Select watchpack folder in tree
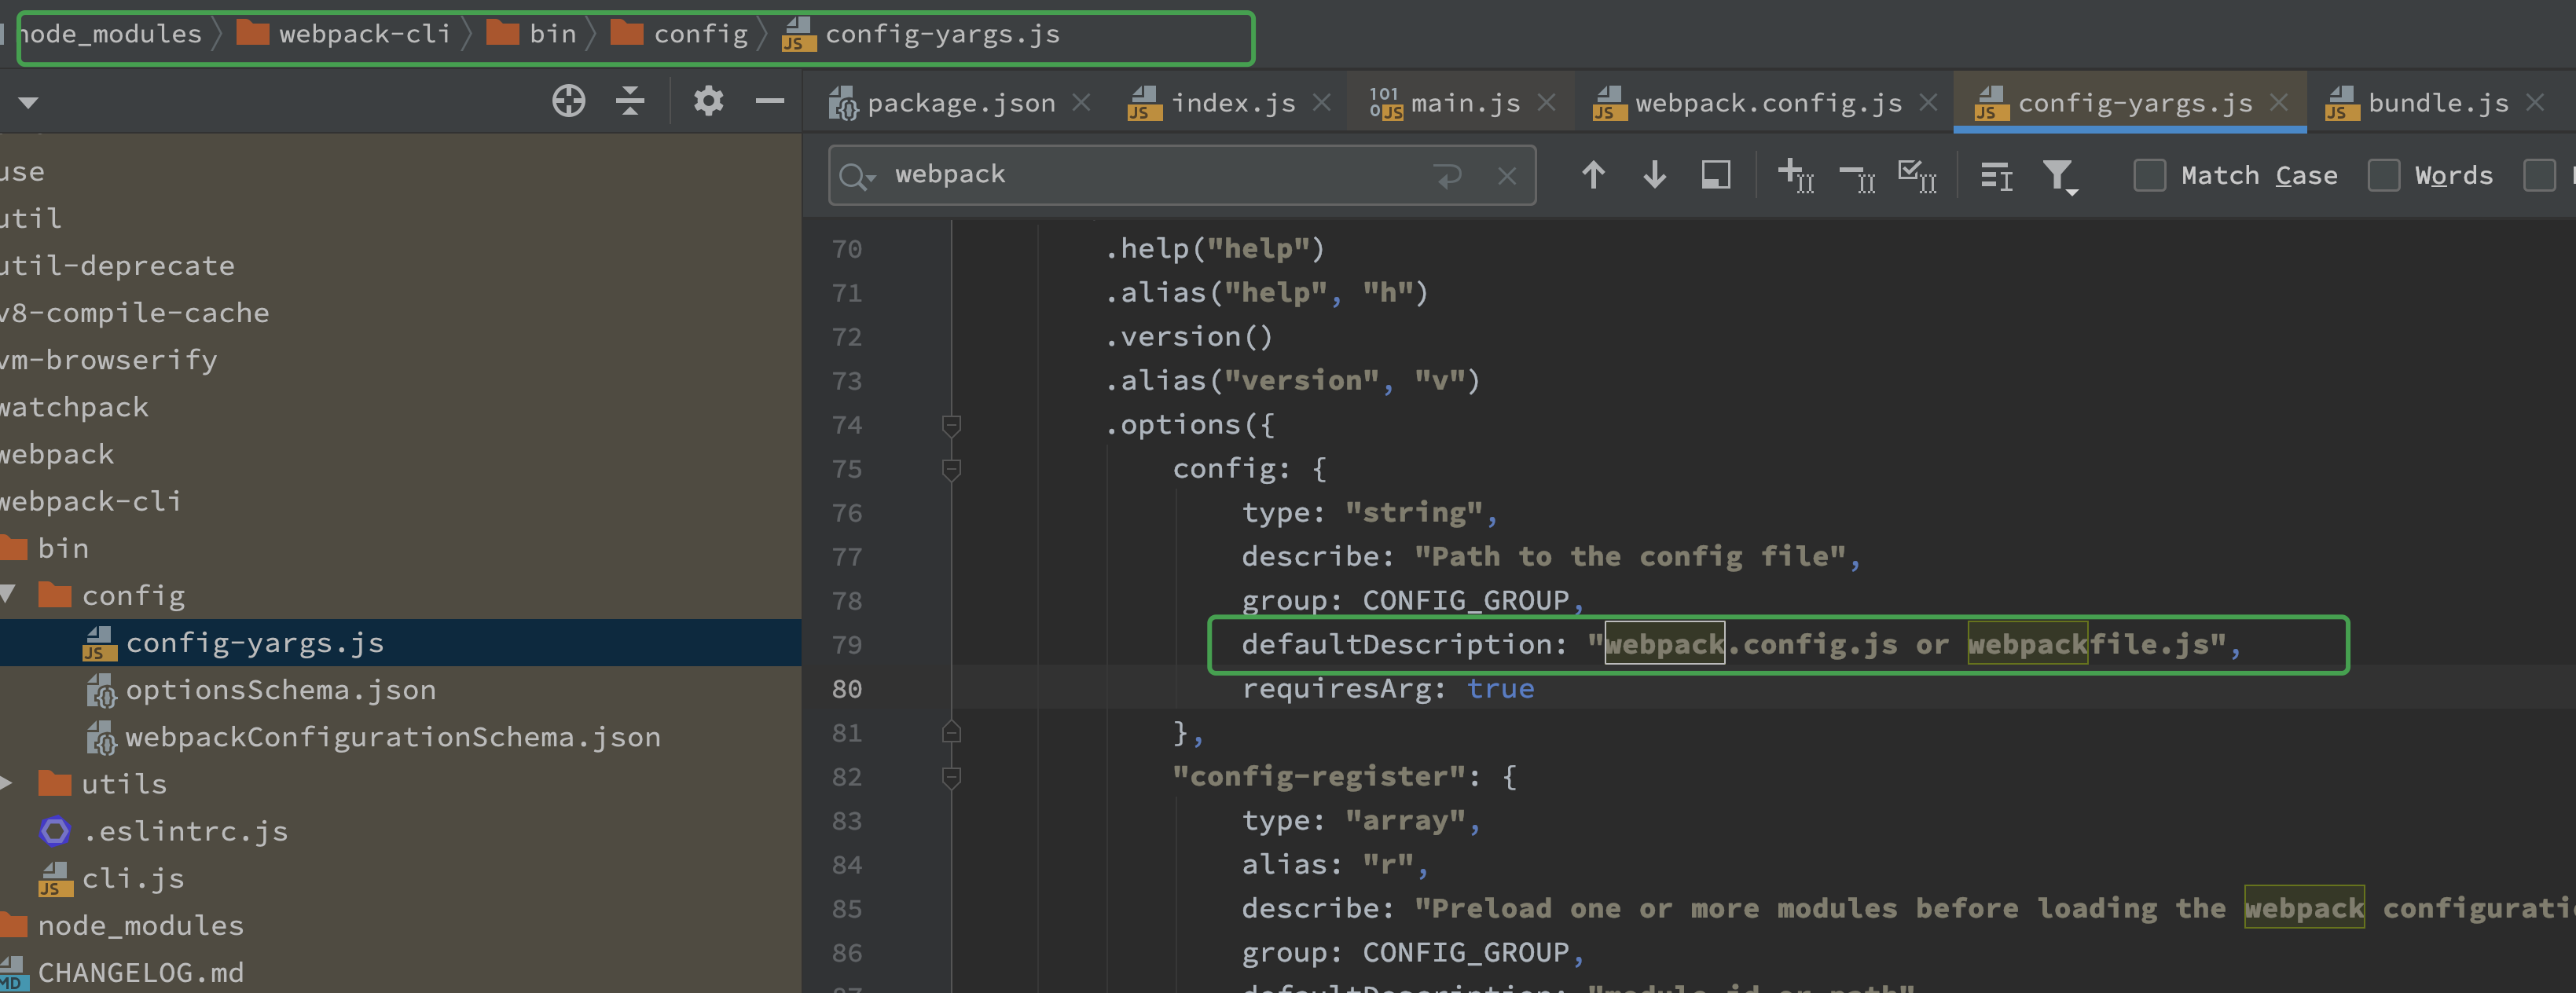The width and height of the screenshot is (2576, 993). pos(74,407)
